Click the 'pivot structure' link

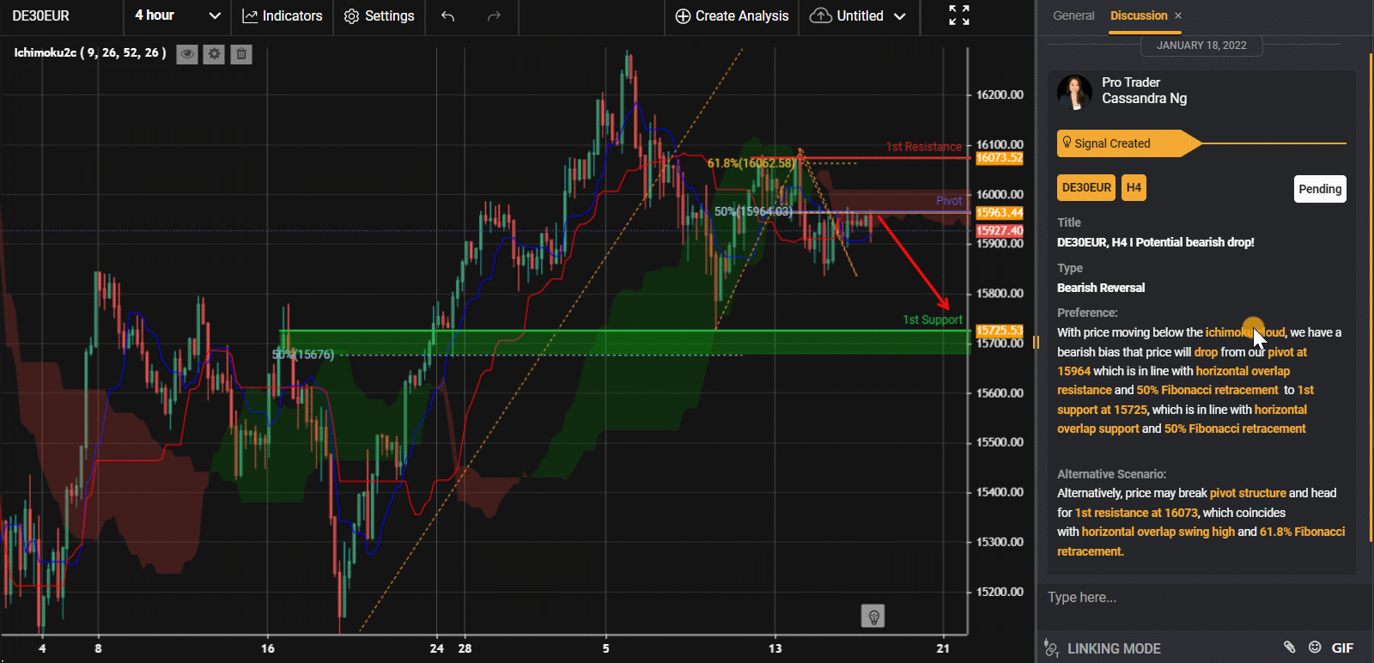[1248, 493]
